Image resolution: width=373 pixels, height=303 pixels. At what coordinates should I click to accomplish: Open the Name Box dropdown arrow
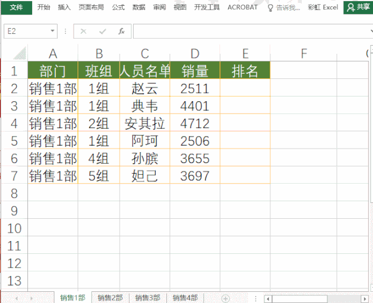53,31
